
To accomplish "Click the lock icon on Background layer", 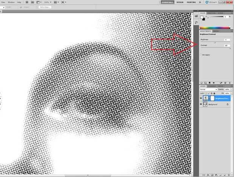I will 228,104.
